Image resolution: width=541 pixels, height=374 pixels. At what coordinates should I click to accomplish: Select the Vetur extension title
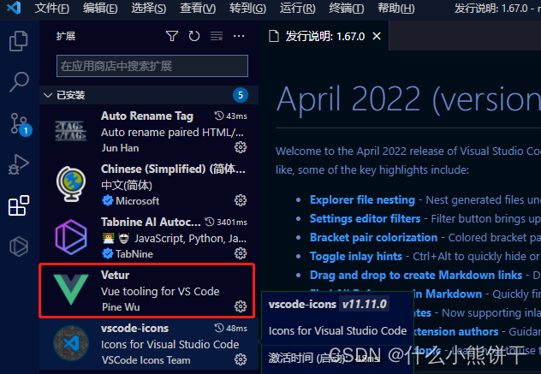(x=115, y=275)
